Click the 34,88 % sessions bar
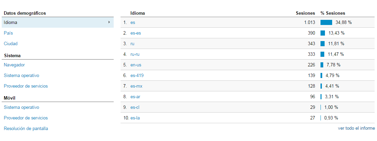 click(x=326, y=23)
